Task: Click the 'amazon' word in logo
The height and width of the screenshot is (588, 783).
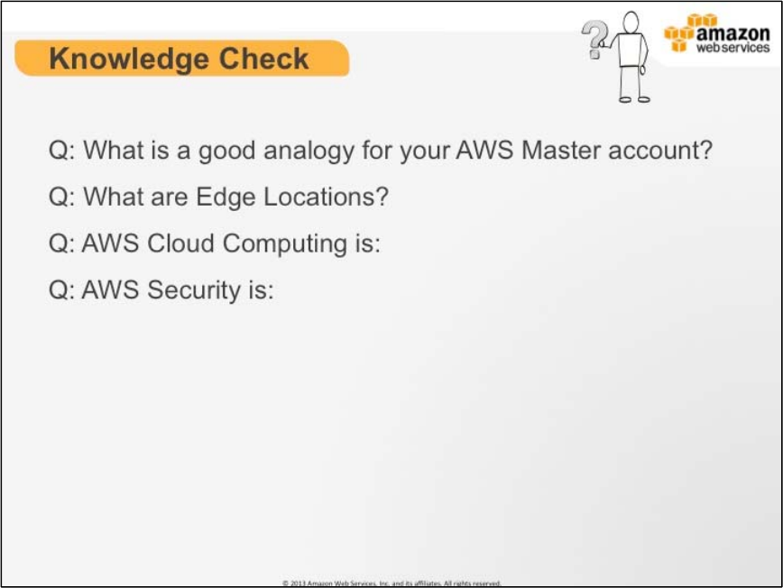Action: pyautogui.click(x=732, y=33)
